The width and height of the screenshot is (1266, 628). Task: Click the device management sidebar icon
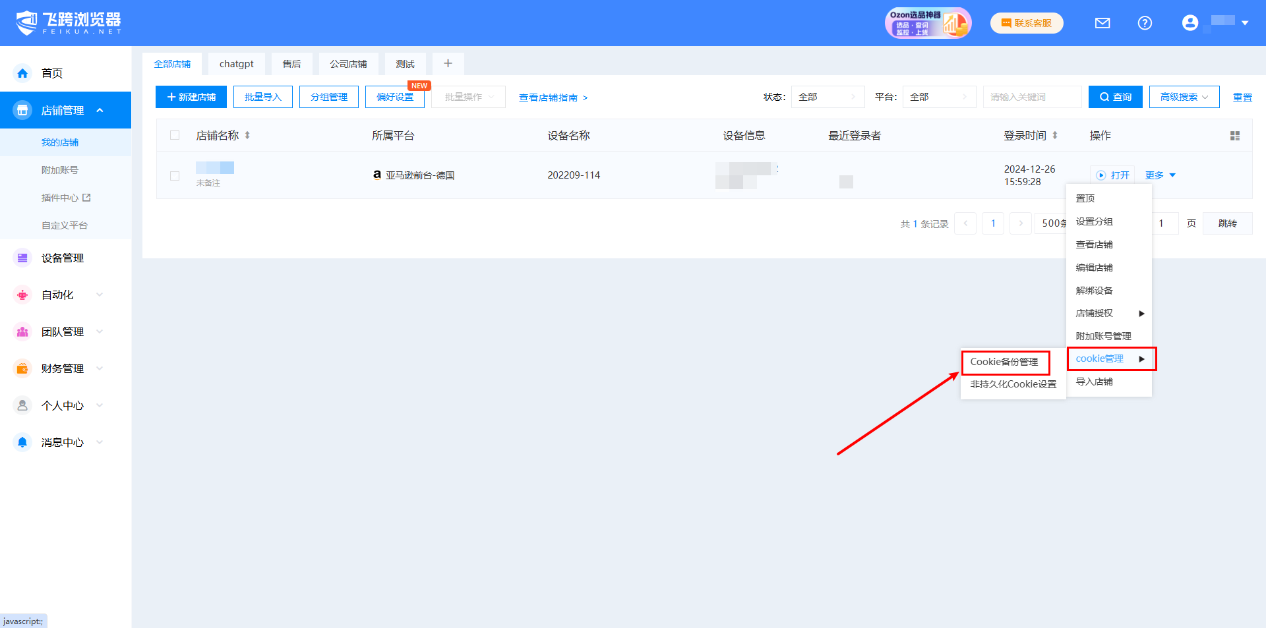pos(22,258)
